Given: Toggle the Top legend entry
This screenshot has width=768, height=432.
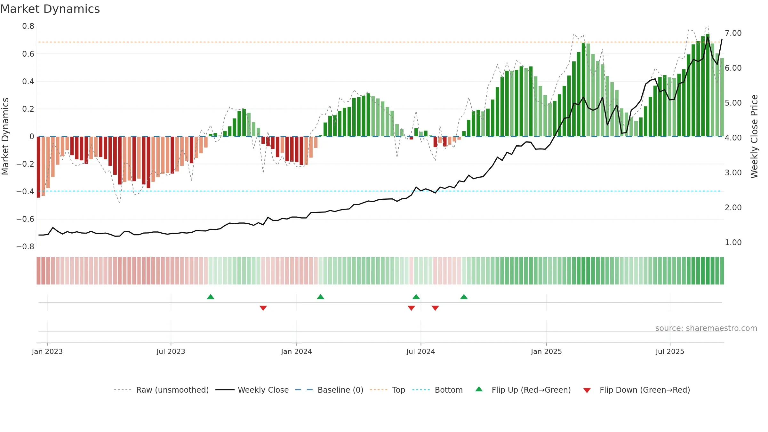Looking at the screenshot, I should 388,390.
